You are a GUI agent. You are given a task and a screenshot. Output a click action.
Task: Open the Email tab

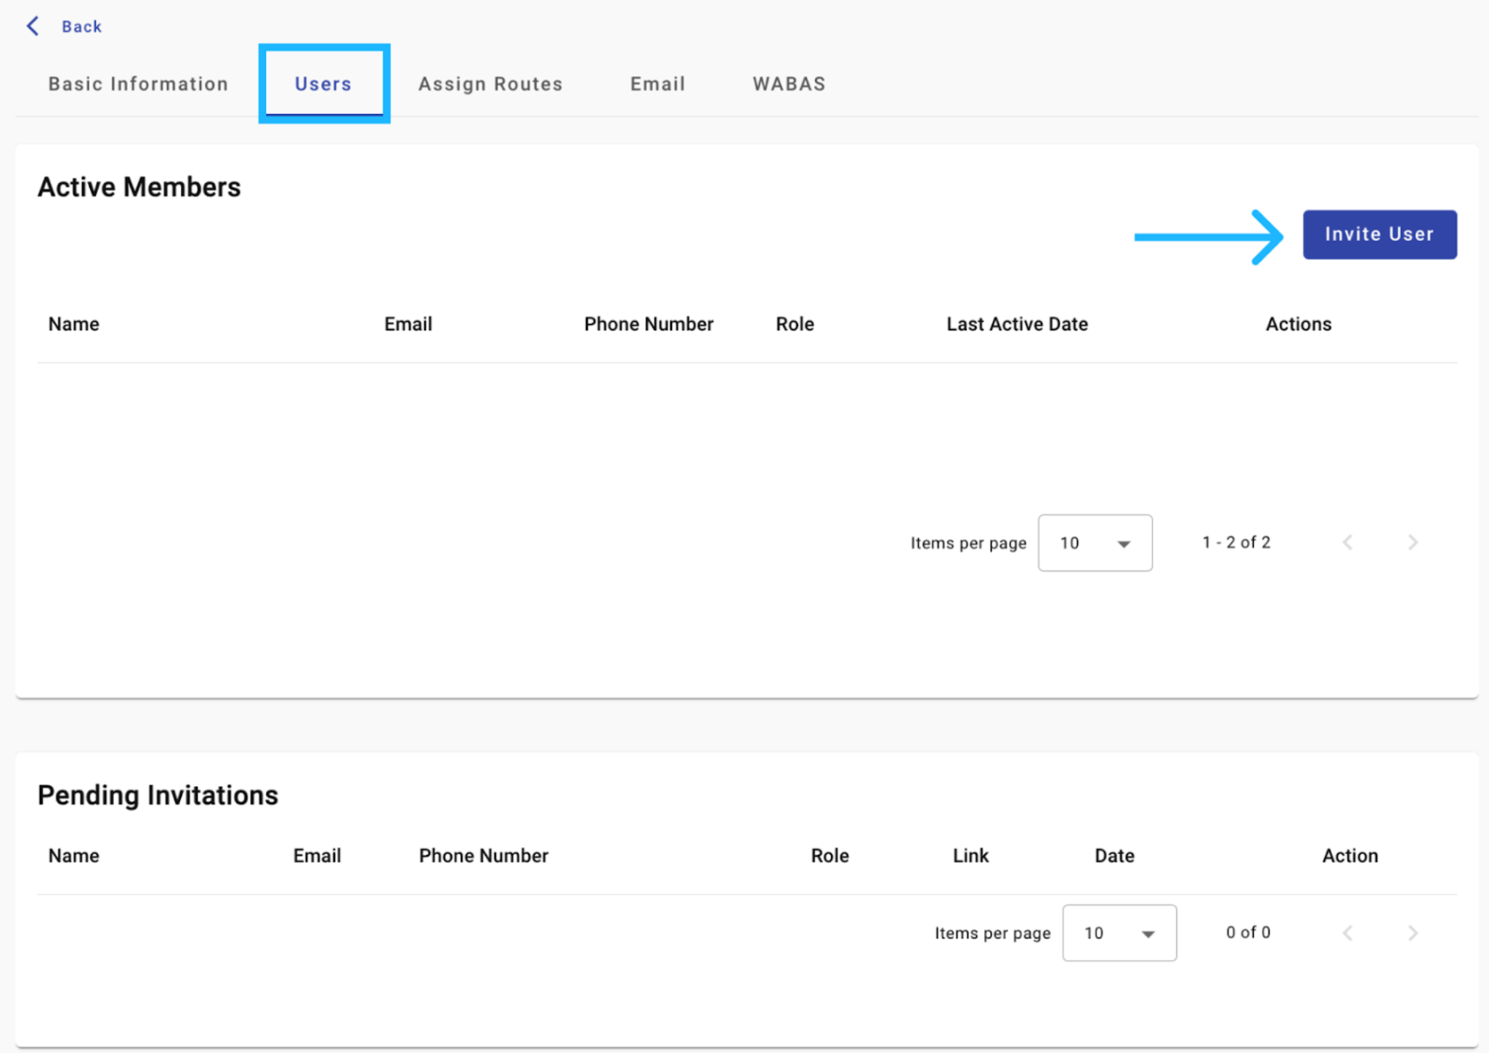click(657, 84)
